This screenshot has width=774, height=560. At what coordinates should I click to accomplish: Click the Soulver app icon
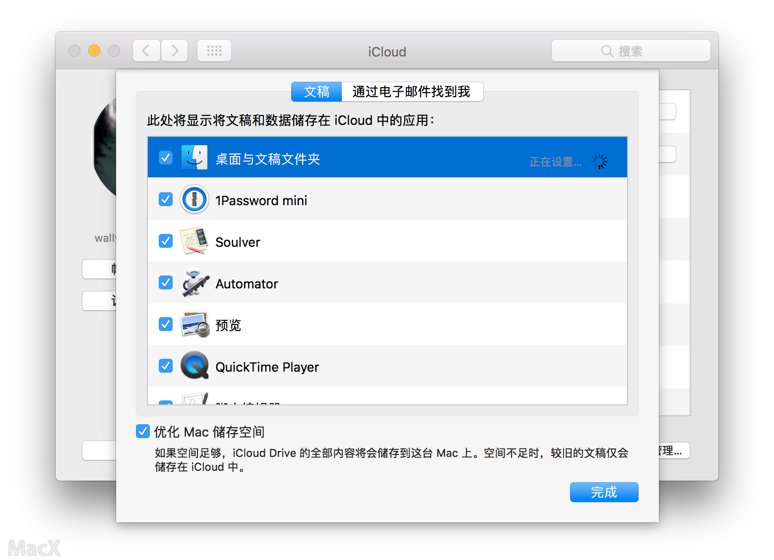tap(194, 241)
